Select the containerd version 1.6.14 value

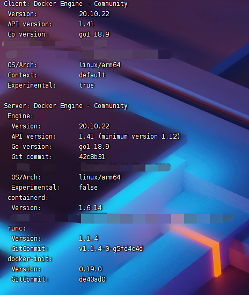pyautogui.click(x=90, y=208)
